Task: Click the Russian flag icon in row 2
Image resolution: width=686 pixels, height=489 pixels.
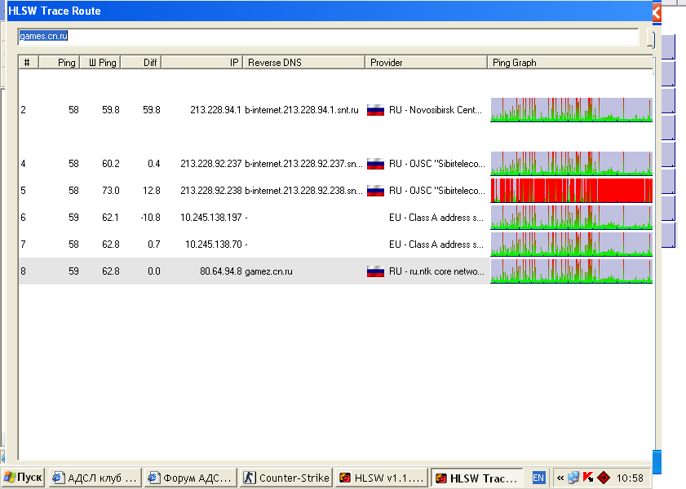Action: tap(375, 110)
